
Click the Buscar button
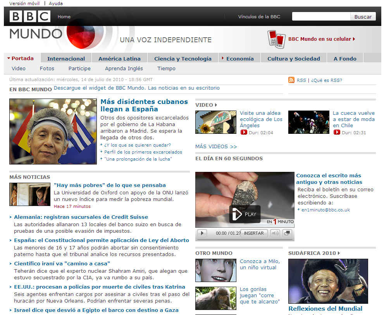tap(363, 17)
